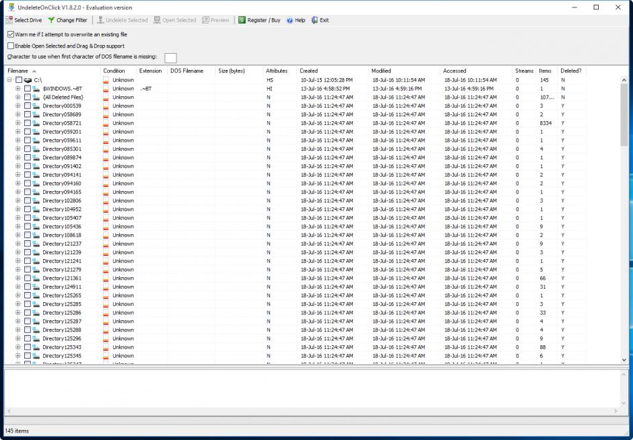Screen dimensions: 633x440
Task: Click the Accessed column header
Action: [x=476, y=71]
